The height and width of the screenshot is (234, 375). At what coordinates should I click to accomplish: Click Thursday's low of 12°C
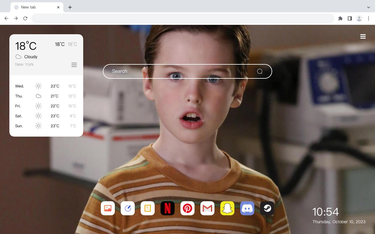click(72, 96)
